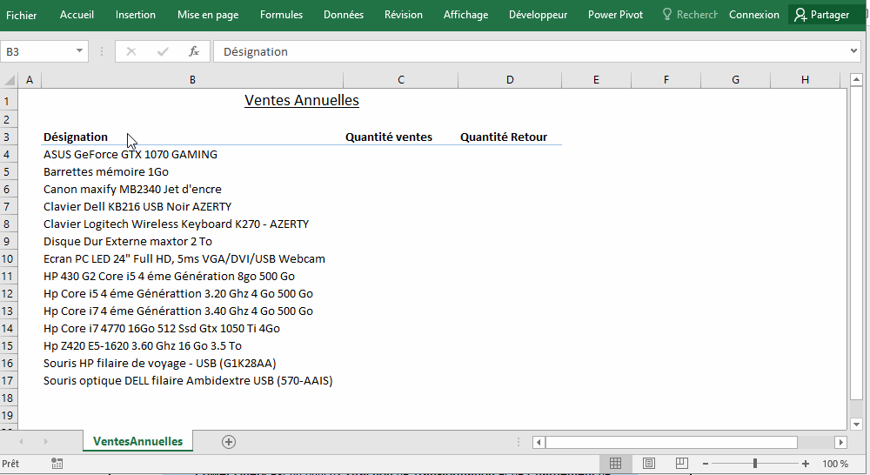Select cell ASUS GeForce GTX 1070 GAMING

tap(192, 154)
